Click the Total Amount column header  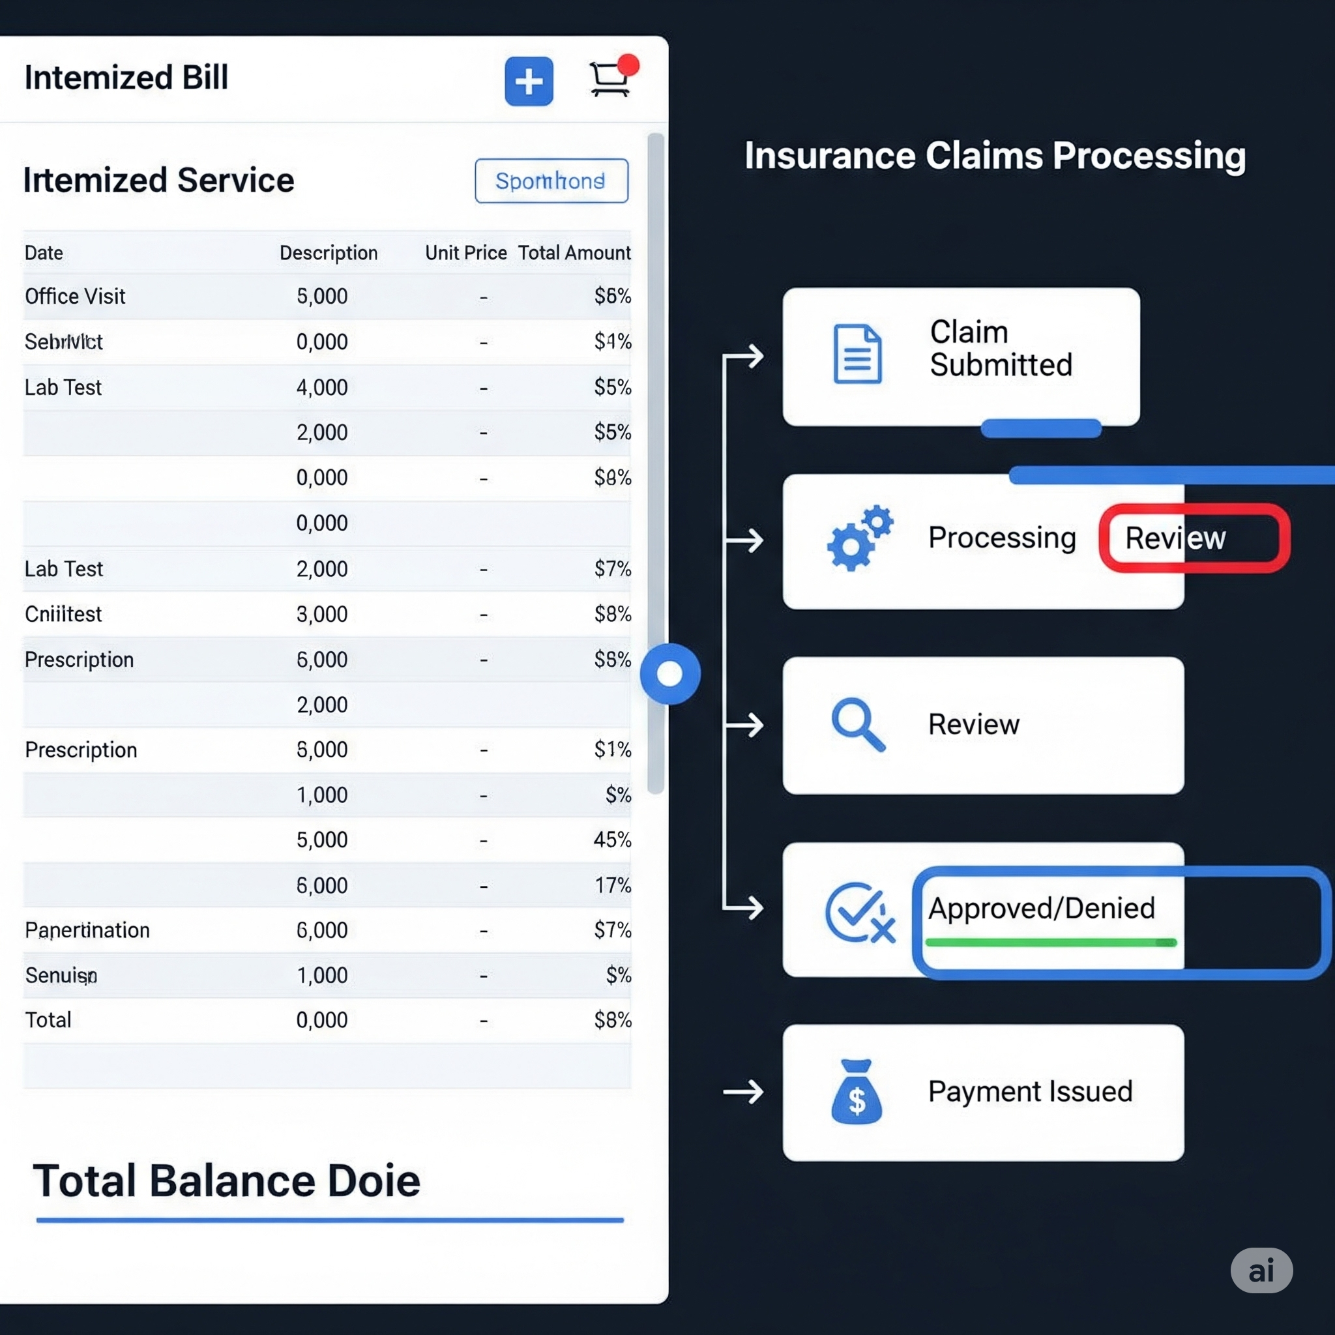[x=574, y=253]
